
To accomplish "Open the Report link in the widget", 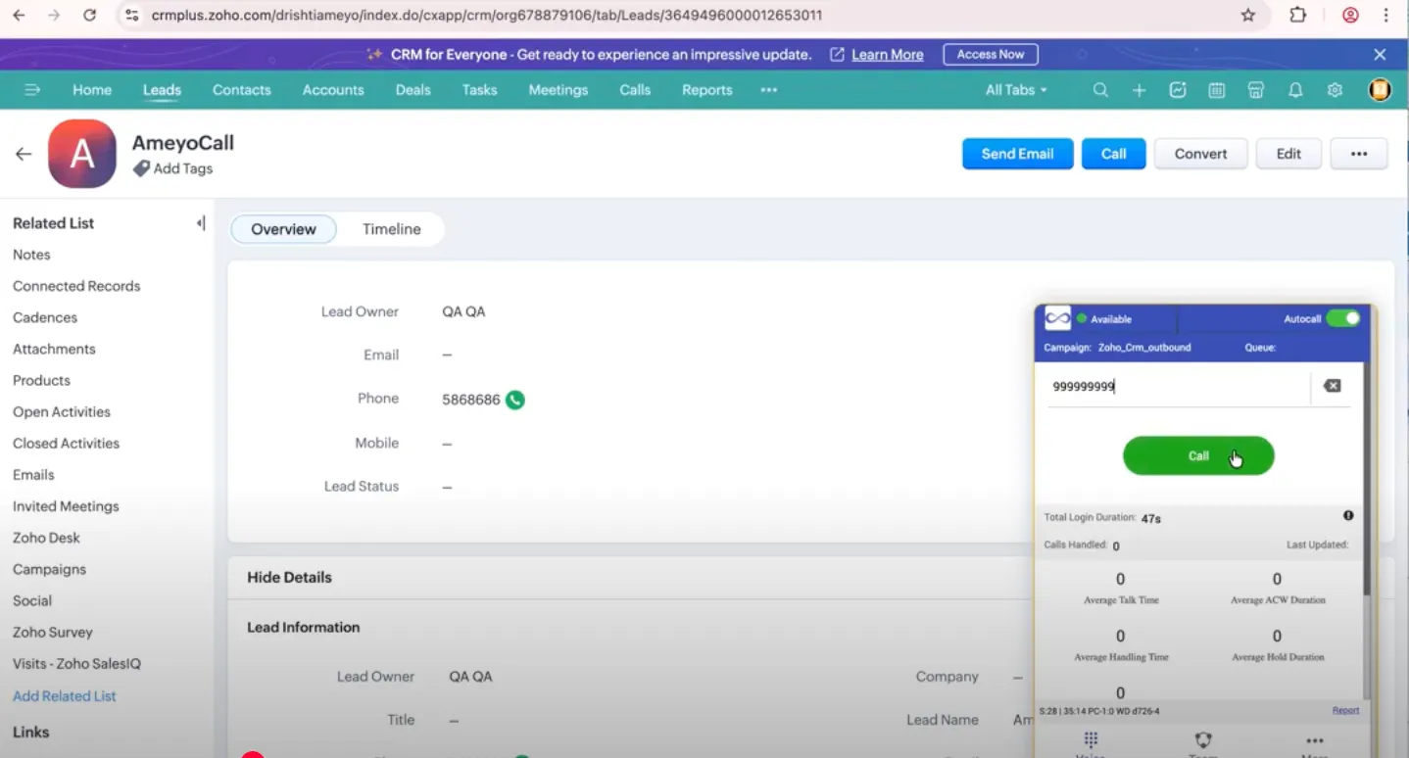I will coord(1345,710).
